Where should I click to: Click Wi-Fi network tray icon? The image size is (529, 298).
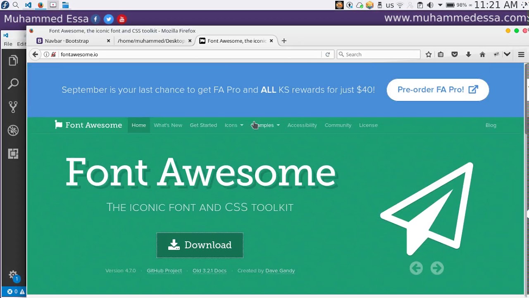click(400, 5)
